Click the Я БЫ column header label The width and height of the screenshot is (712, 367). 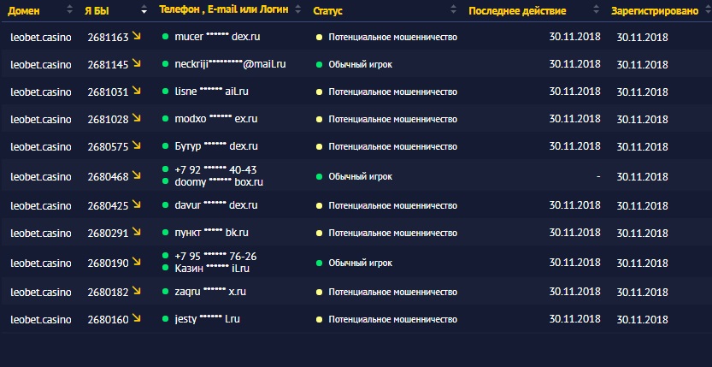click(96, 11)
